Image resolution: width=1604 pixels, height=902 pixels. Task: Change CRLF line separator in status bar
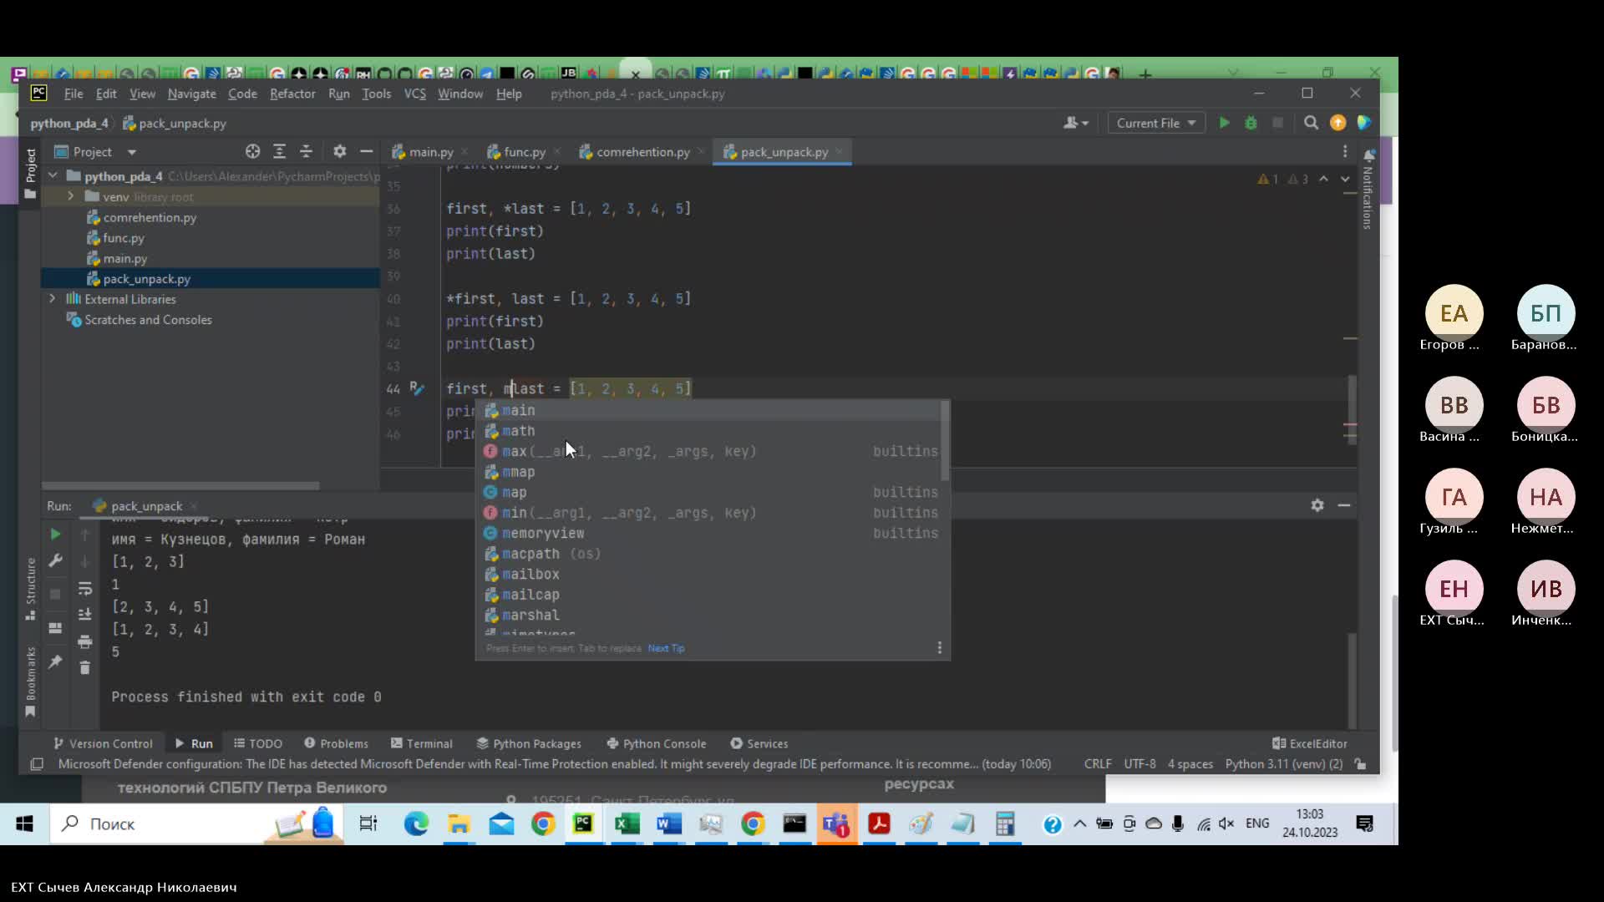pos(1098,764)
